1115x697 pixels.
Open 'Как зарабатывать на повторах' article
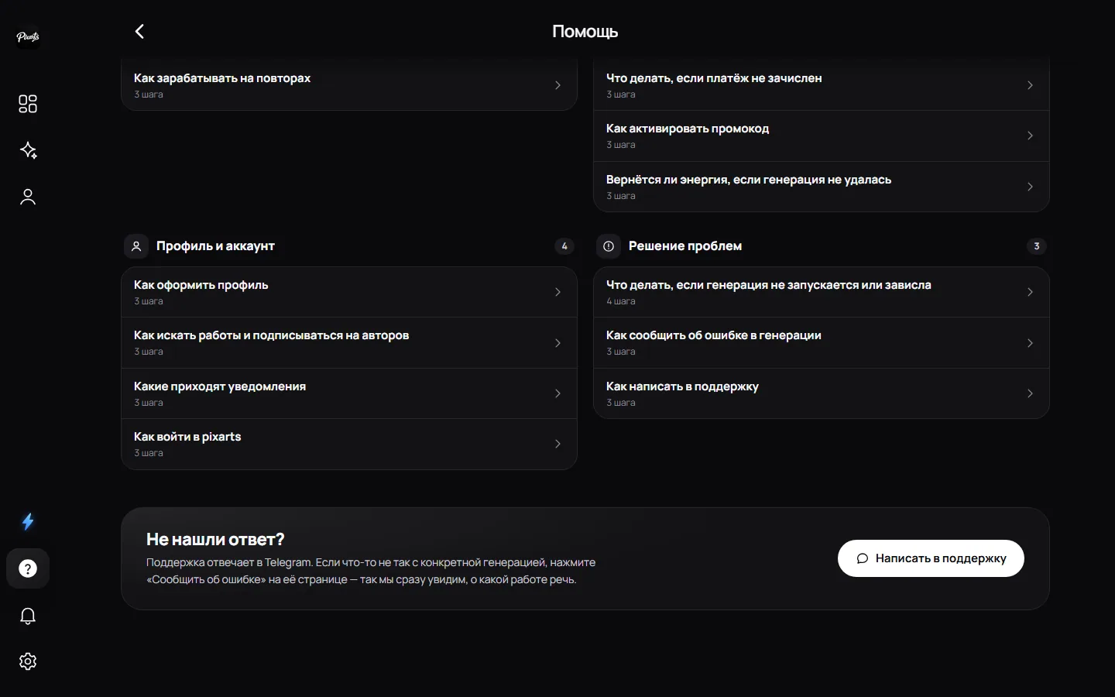(x=349, y=85)
